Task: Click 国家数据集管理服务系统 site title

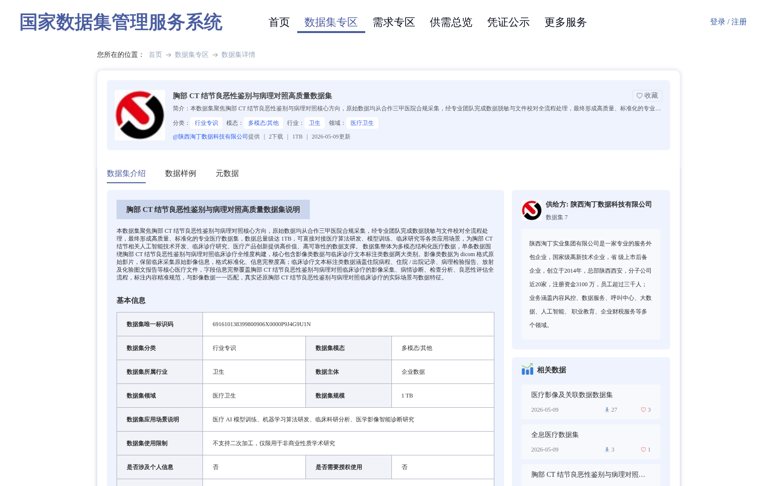Action: (x=121, y=22)
